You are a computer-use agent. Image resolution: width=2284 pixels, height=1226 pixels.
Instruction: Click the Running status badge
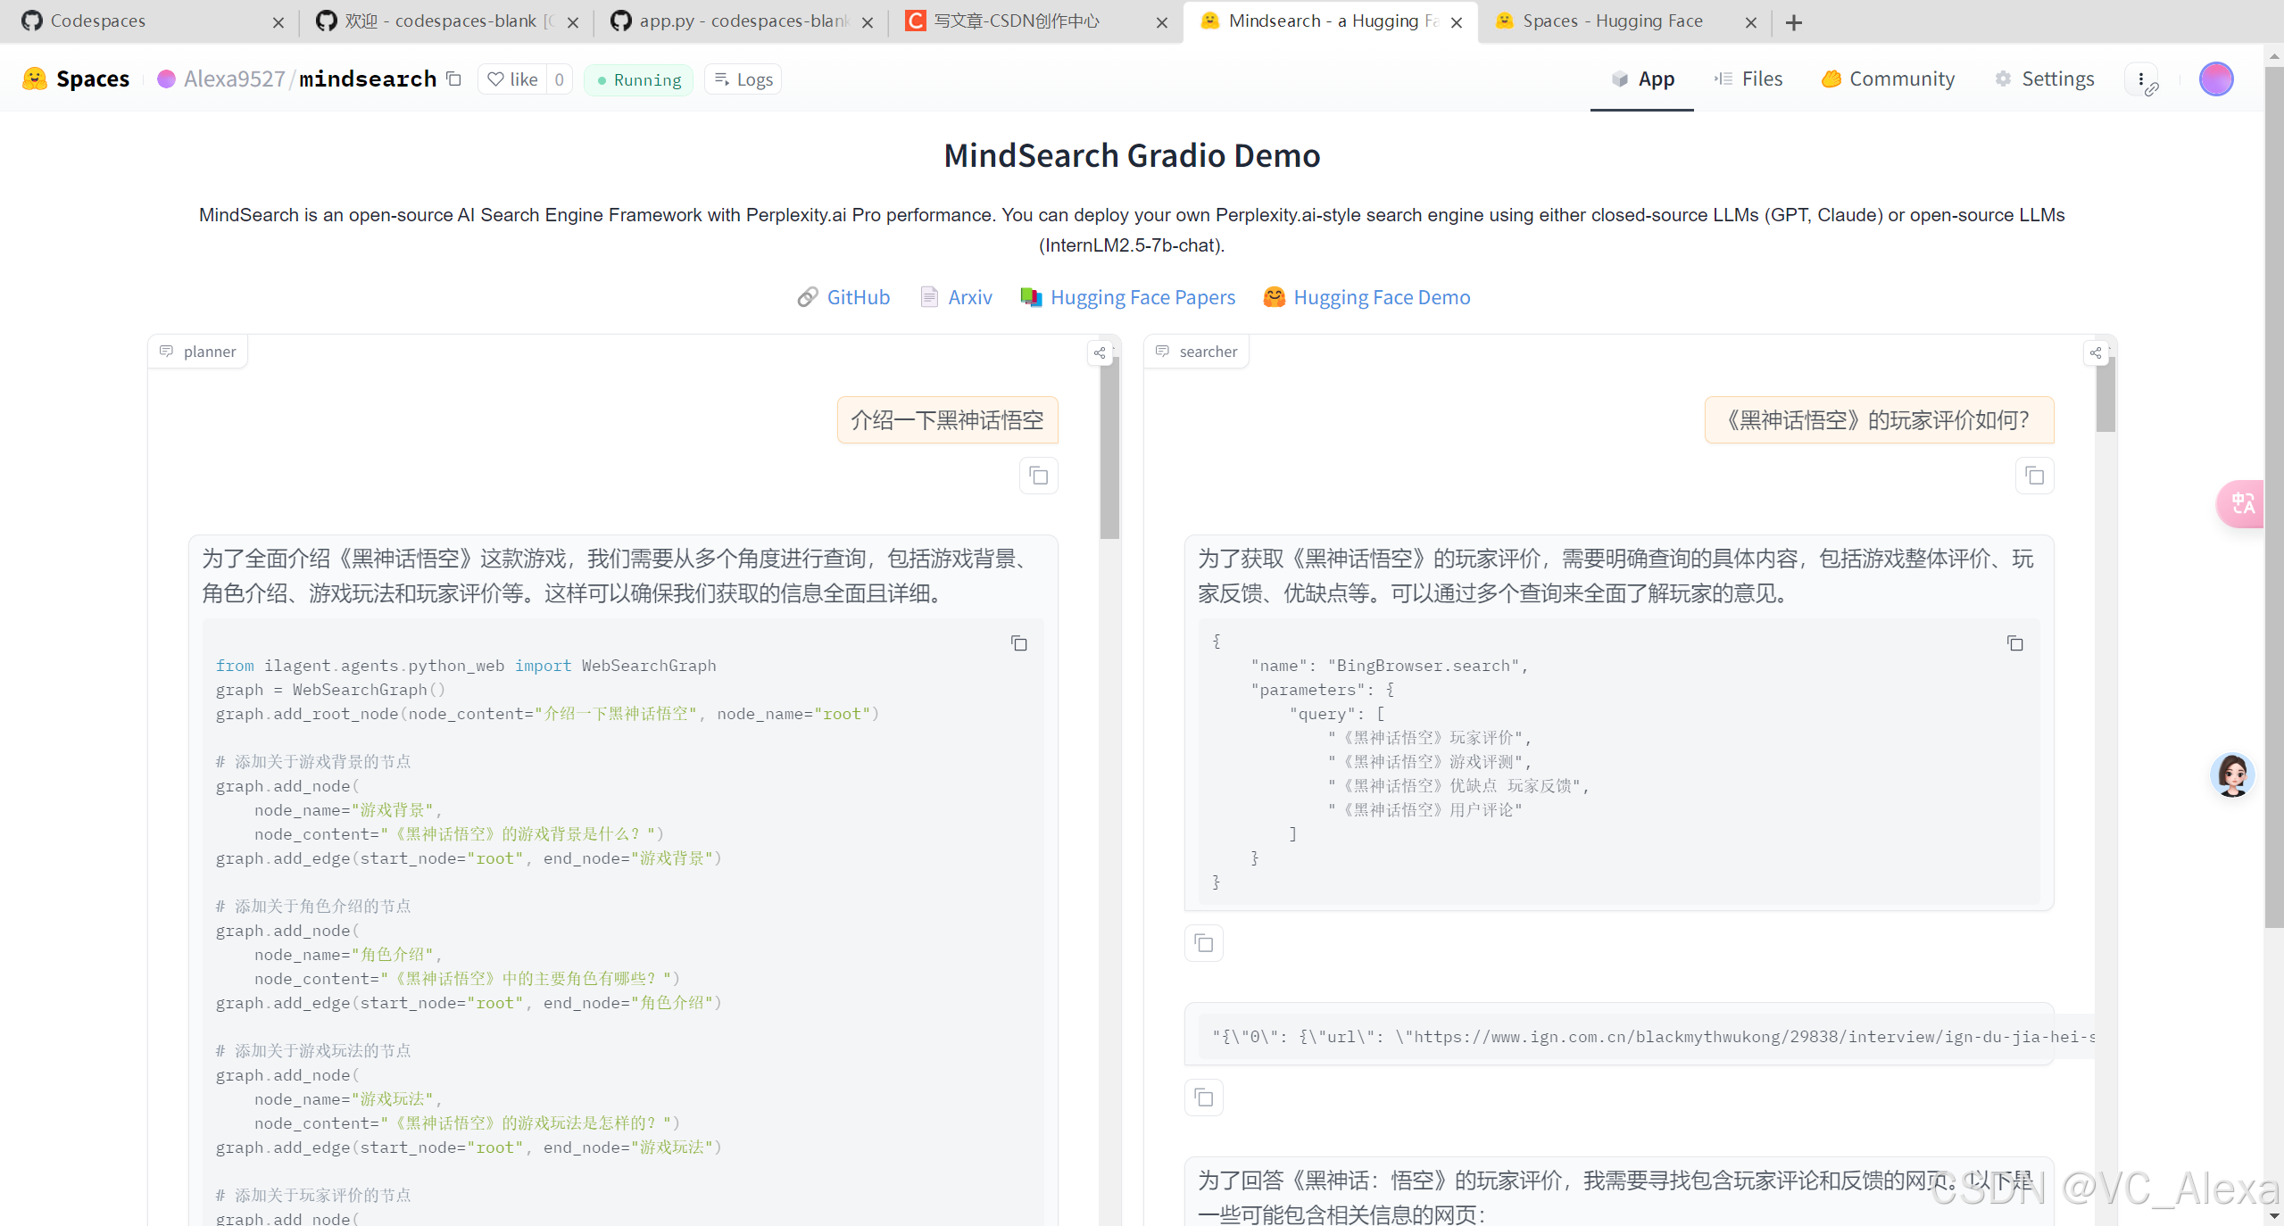[638, 79]
